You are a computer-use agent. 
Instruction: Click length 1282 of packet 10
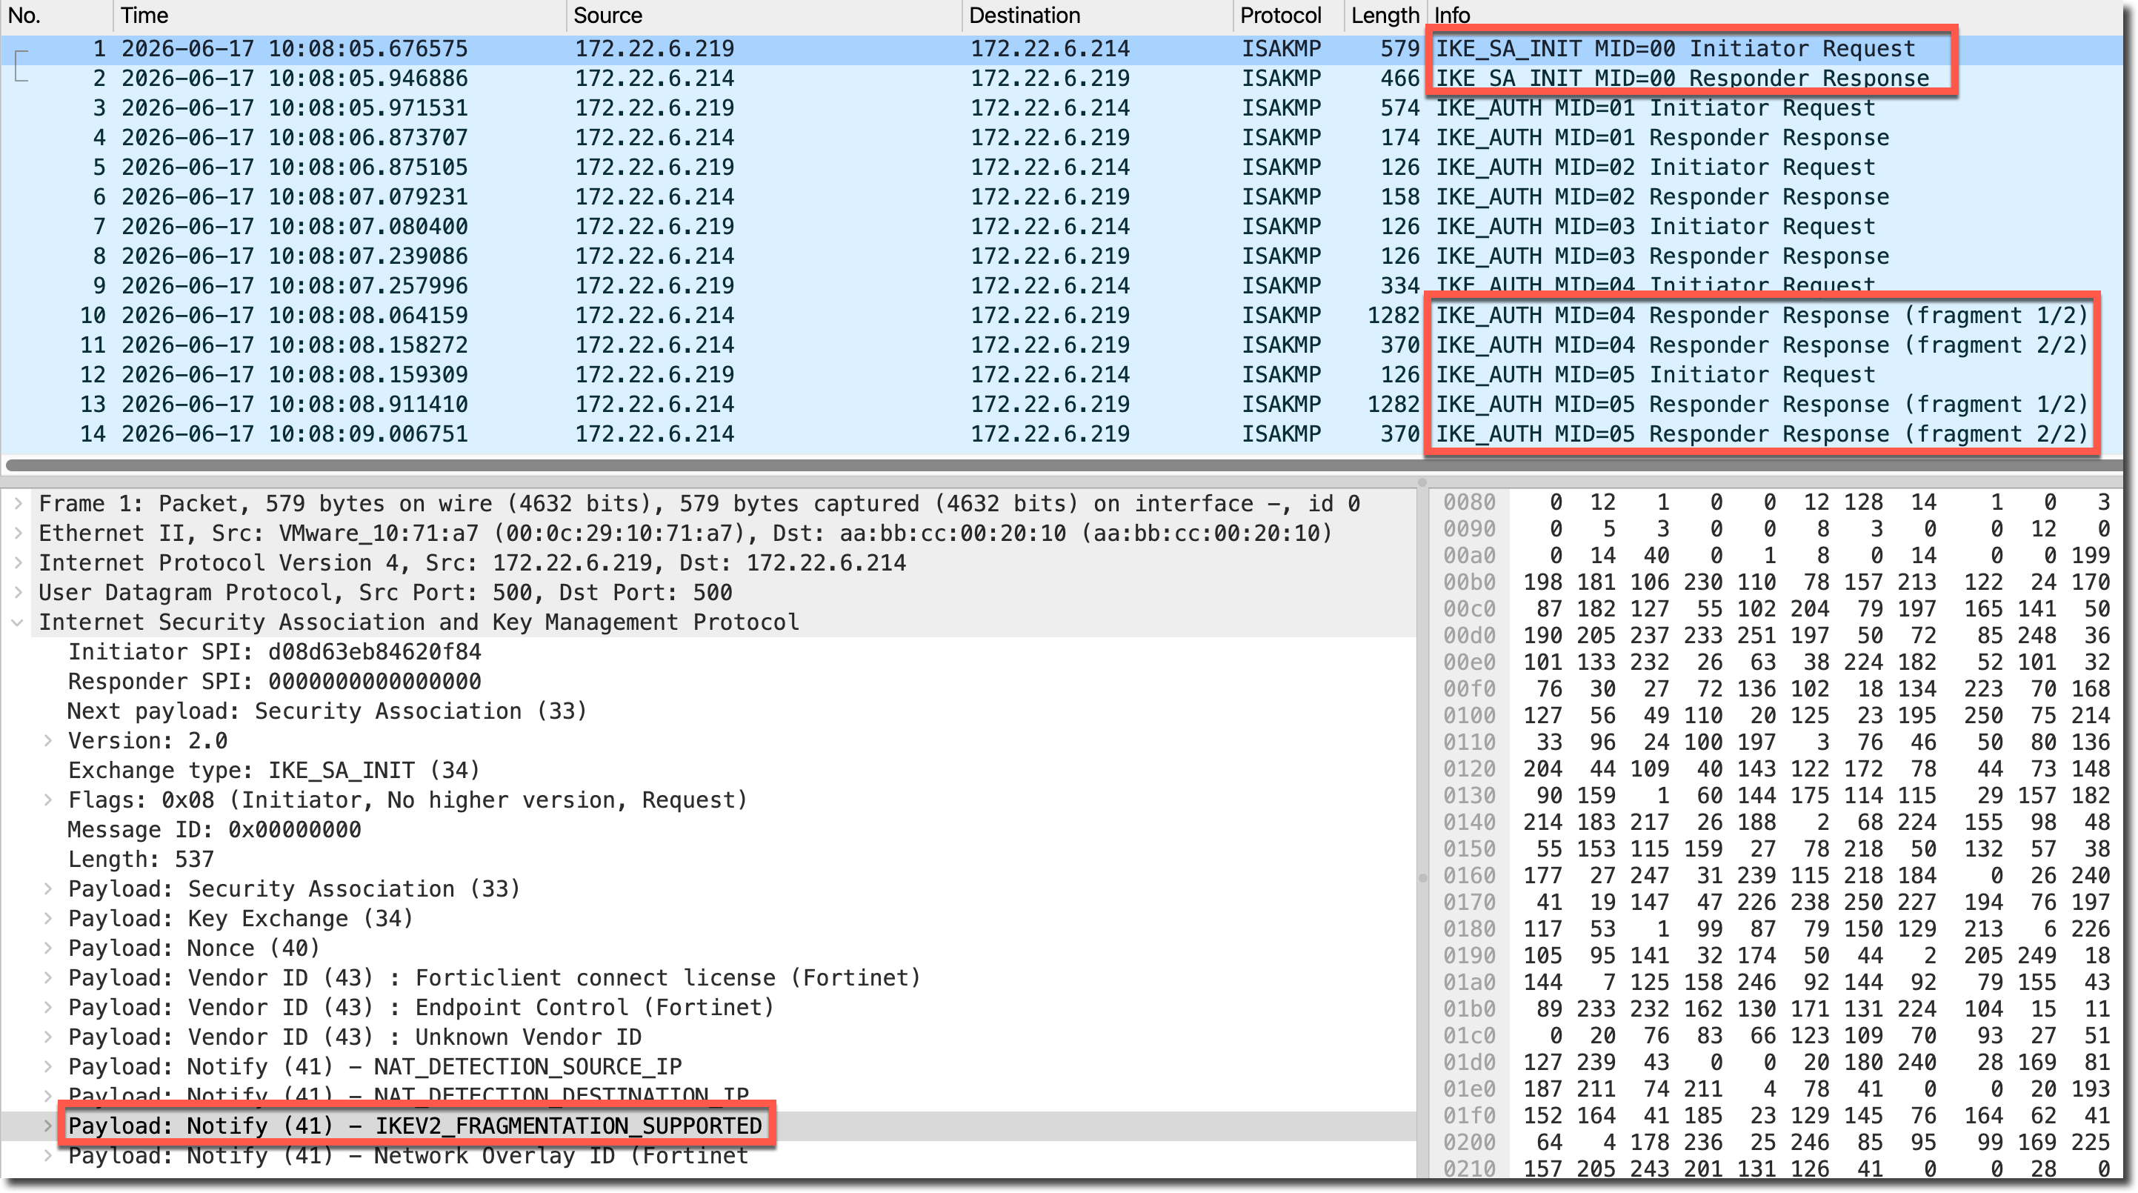1393,316
